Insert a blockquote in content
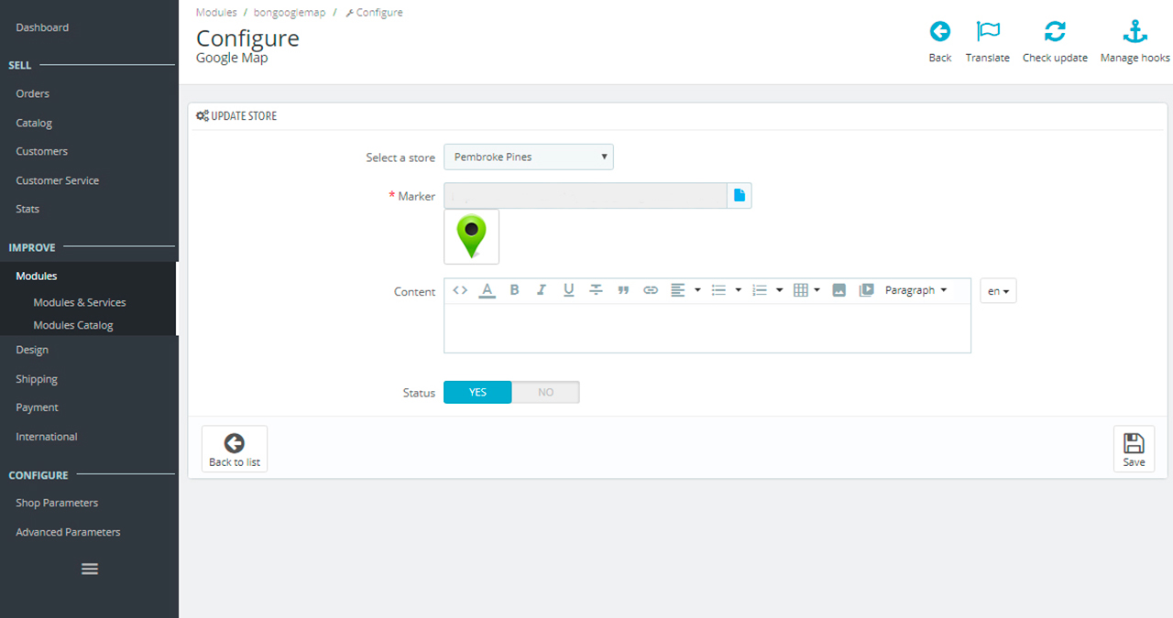Screen dimensions: 1173x618 click(623, 290)
